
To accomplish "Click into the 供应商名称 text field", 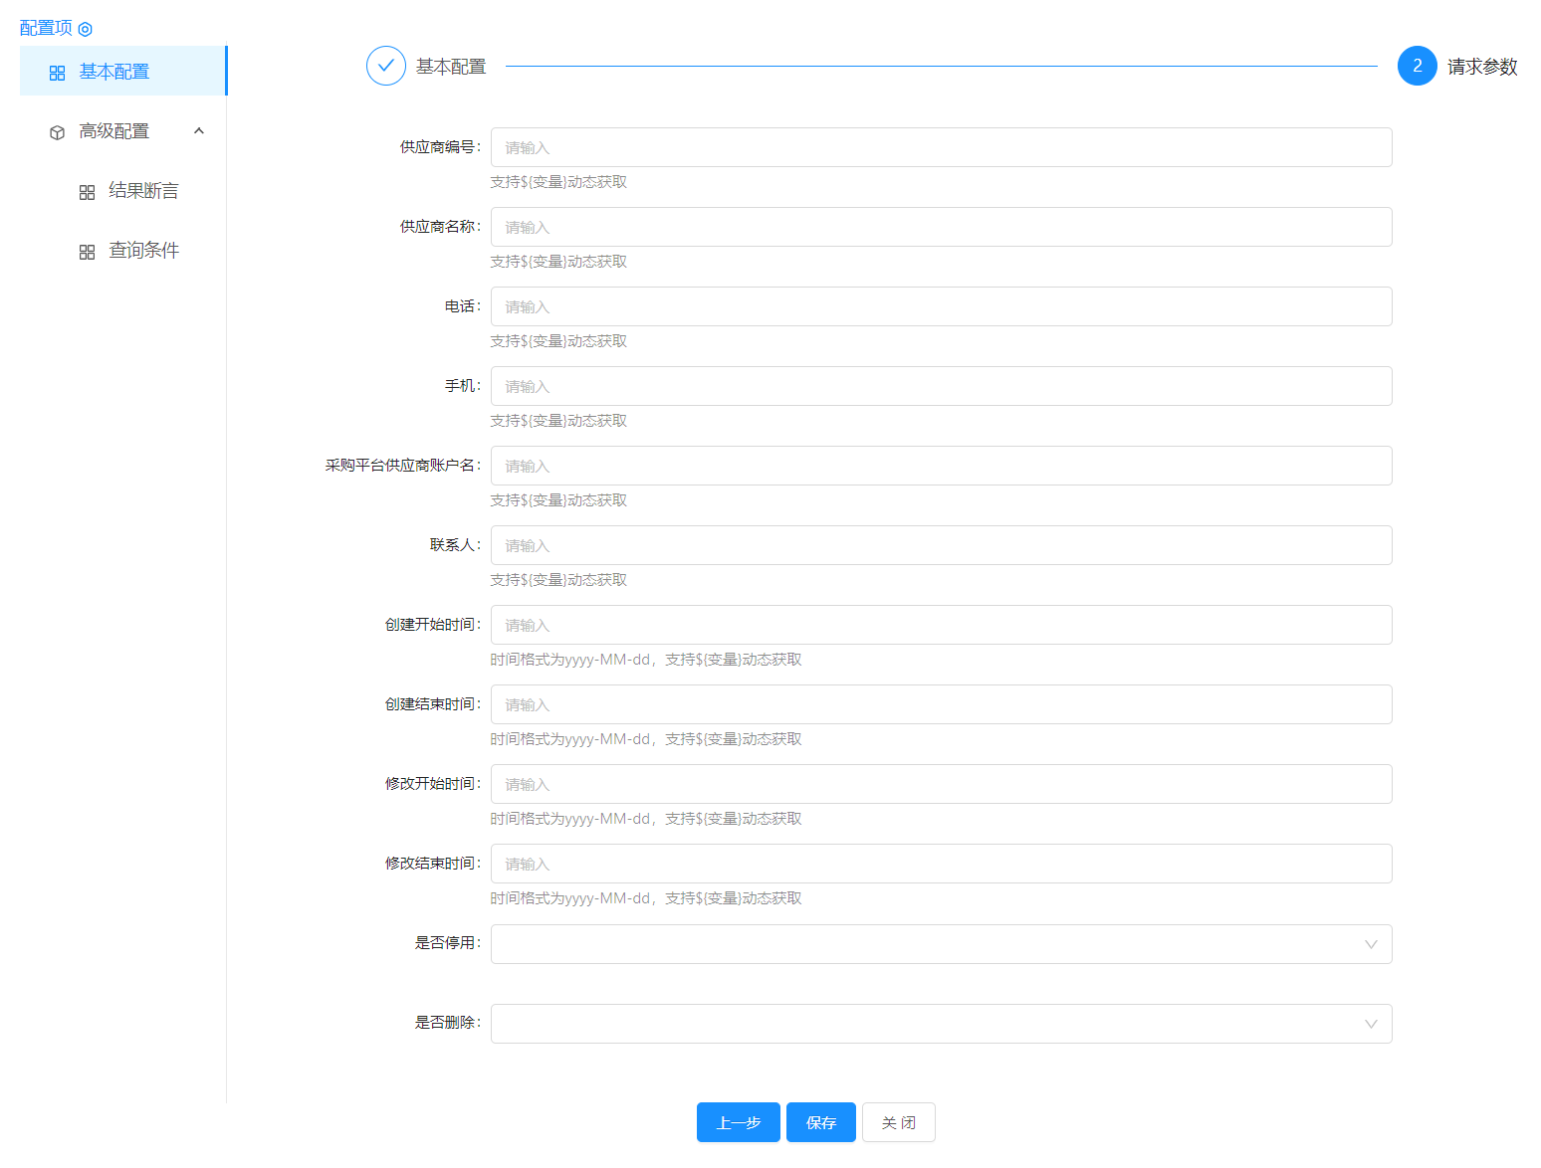I will coord(941,227).
